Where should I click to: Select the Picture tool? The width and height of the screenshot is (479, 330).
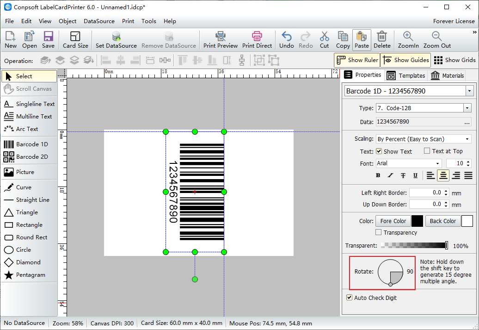click(29, 172)
